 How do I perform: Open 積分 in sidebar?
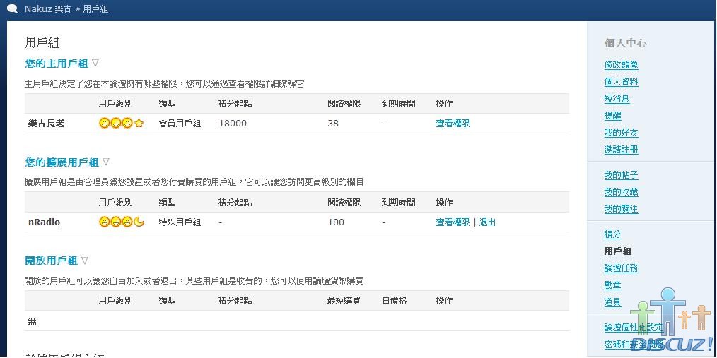click(x=613, y=234)
